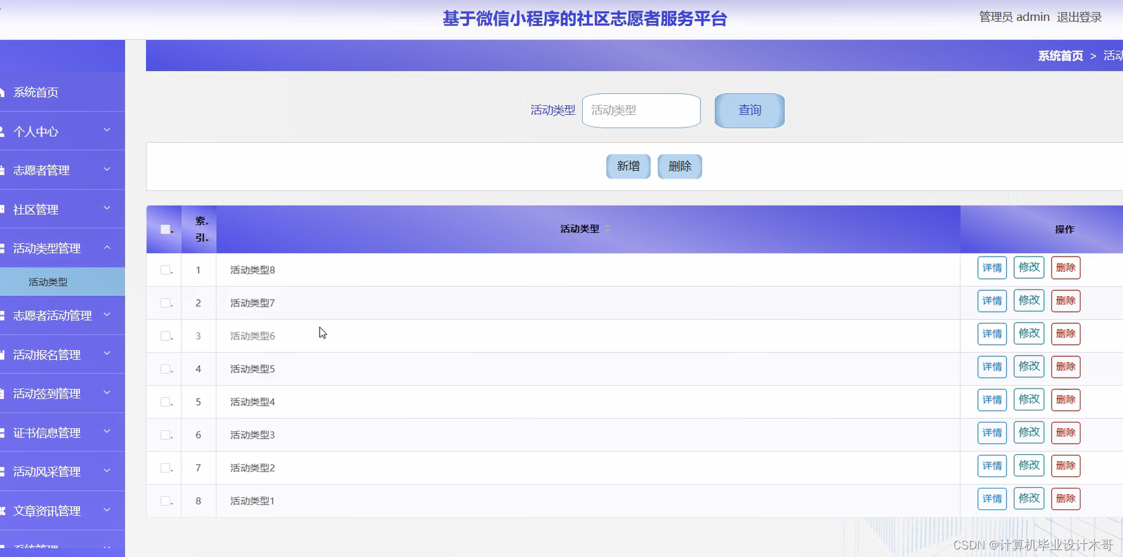
Task: Go to 系统首页 via breadcrumb
Action: pos(1060,56)
